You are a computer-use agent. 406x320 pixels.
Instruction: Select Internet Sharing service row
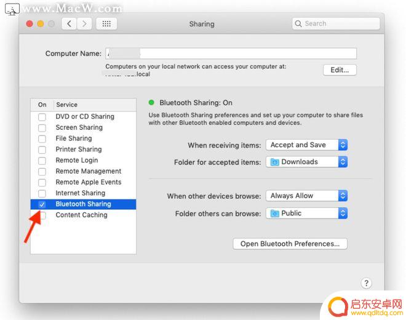[83, 193]
